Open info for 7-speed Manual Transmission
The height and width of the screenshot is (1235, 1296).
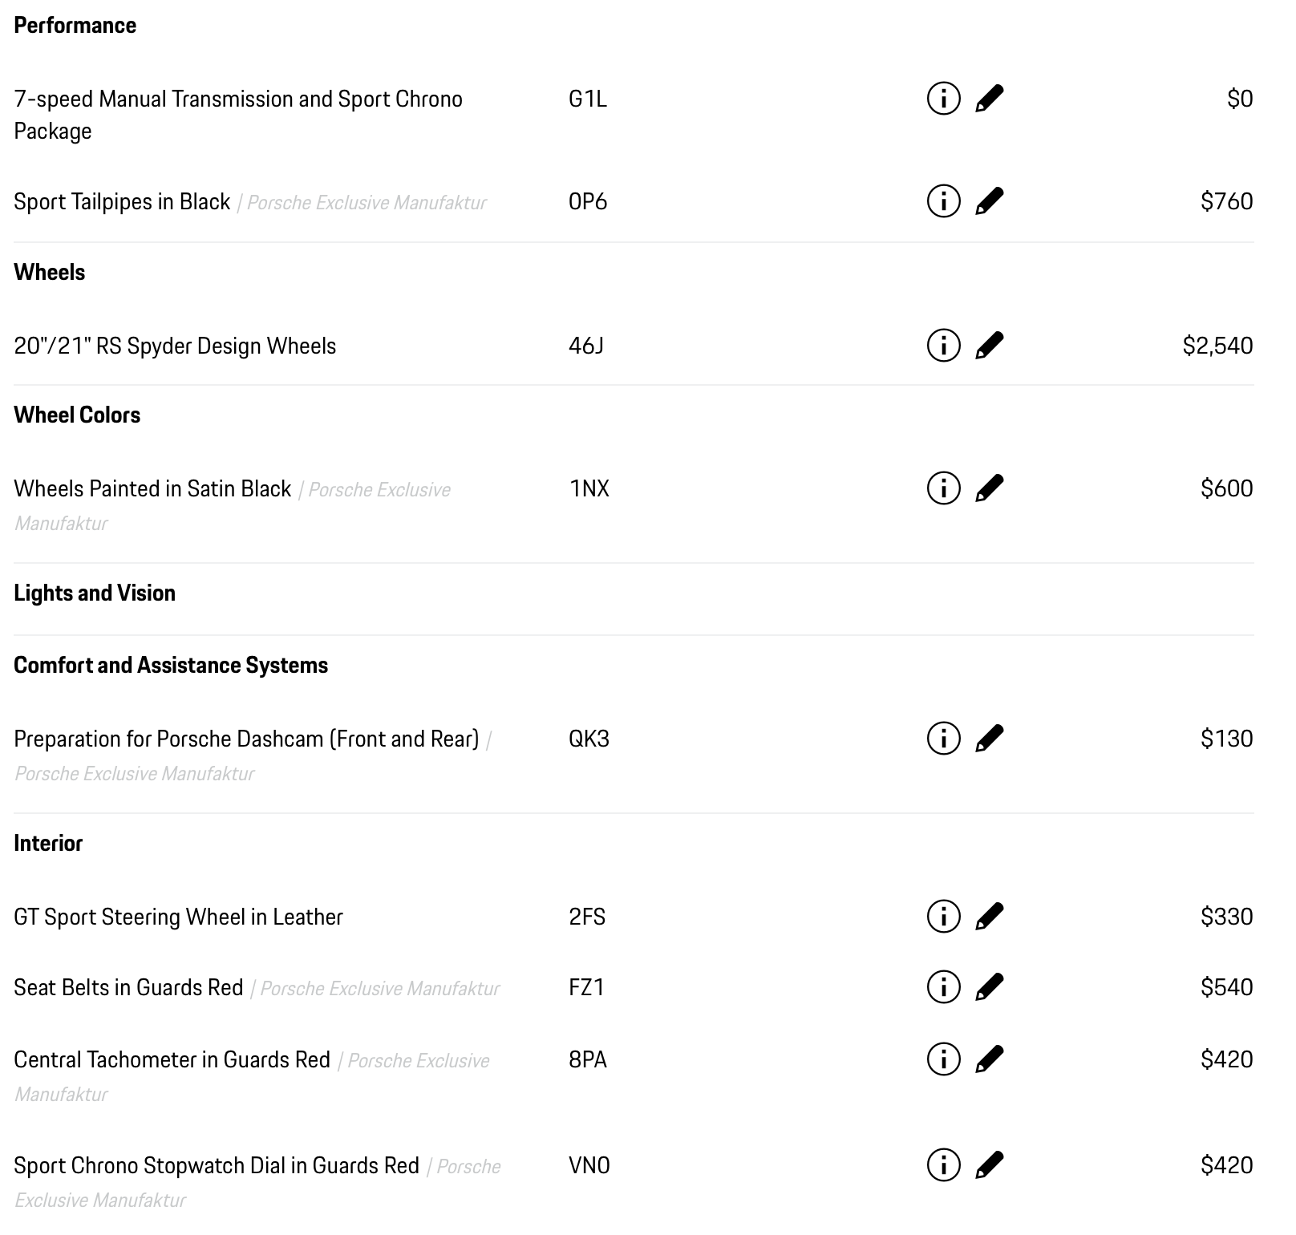(x=943, y=99)
